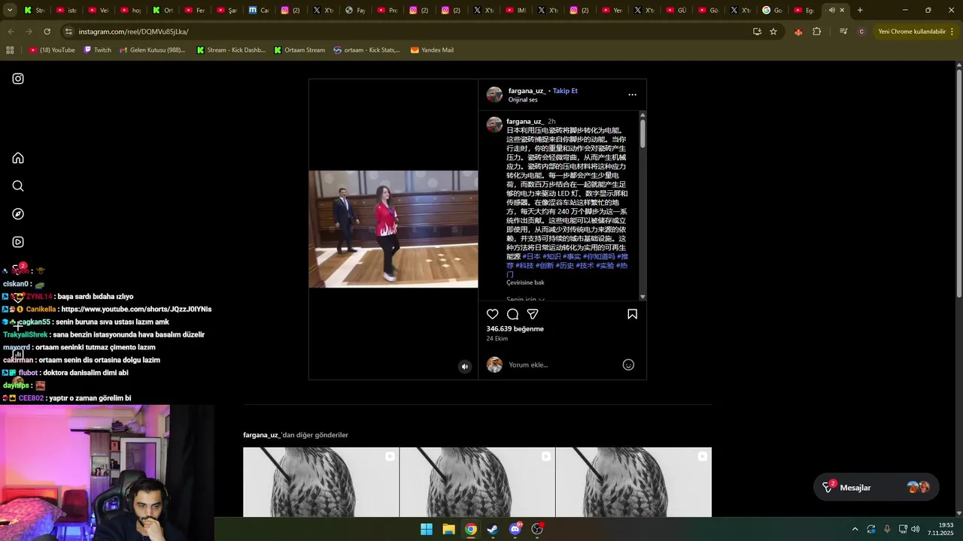Open media controls icon in toolbar
The width and height of the screenshot is (963, 541).
coord(843,32)
